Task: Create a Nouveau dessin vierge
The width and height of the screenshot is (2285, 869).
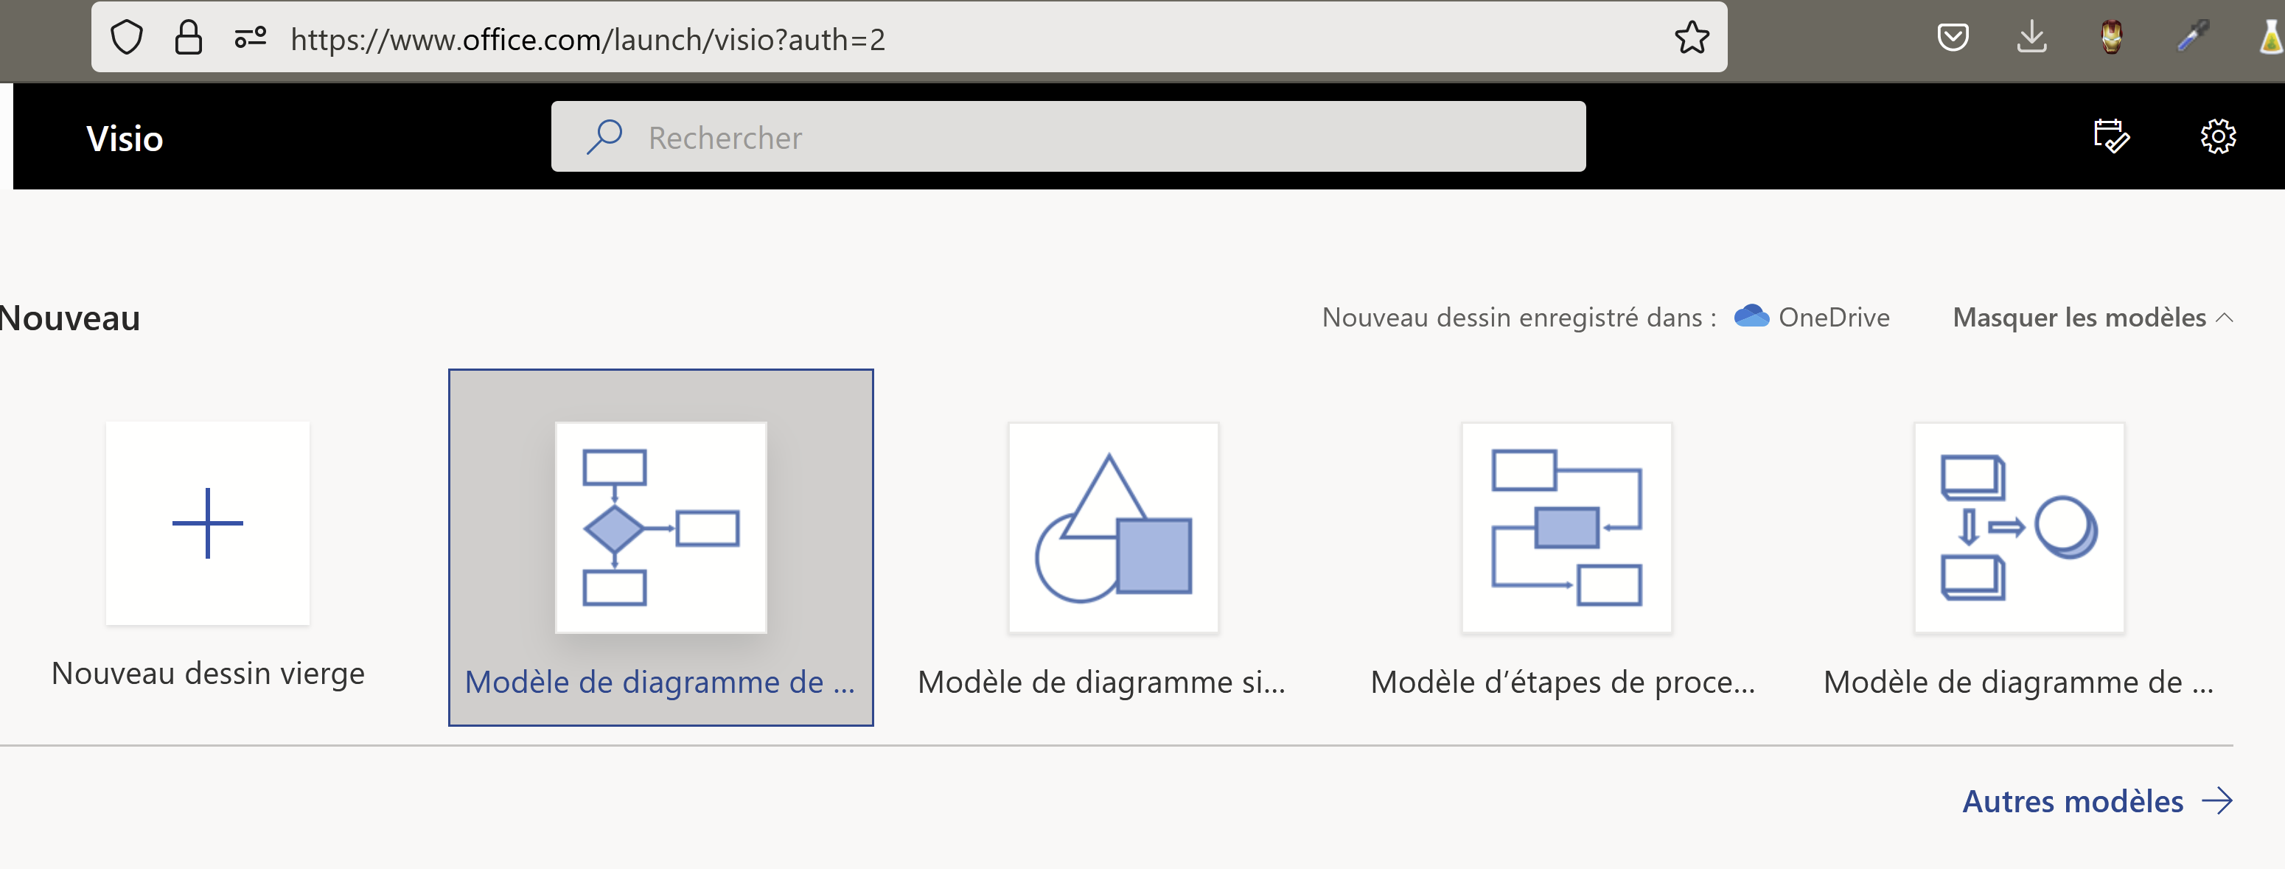Action: (x=208, y=523)
